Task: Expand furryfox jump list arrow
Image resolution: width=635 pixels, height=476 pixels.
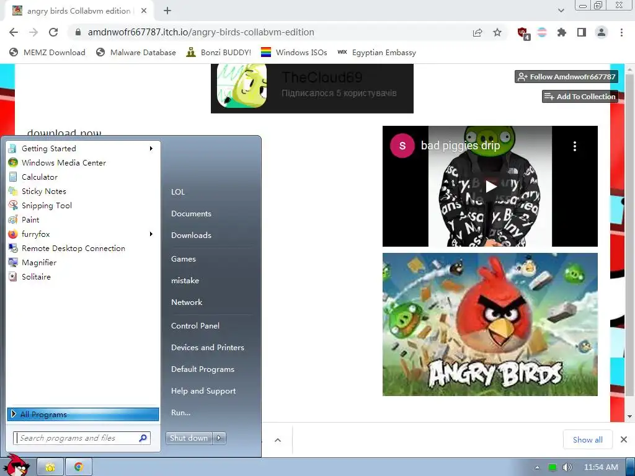Action: (x=151, y=234)
